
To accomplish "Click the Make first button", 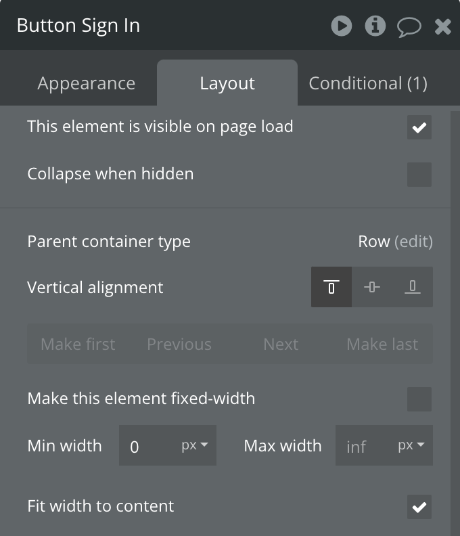I will tap(78, 344).
